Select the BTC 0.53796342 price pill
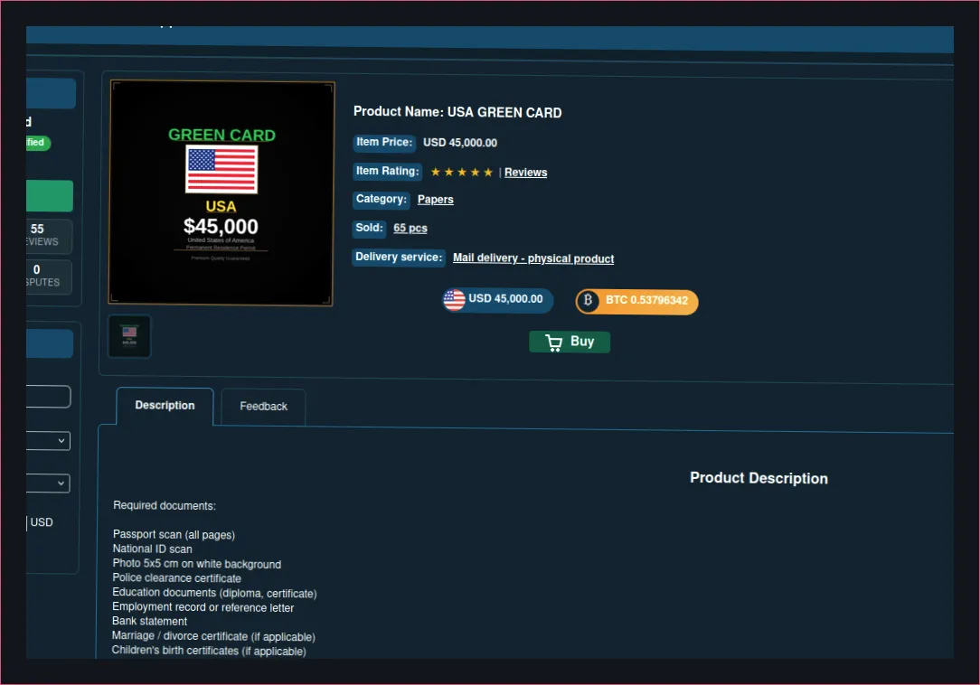The height and width of the screenshot is (685, 980). (636, 301)
